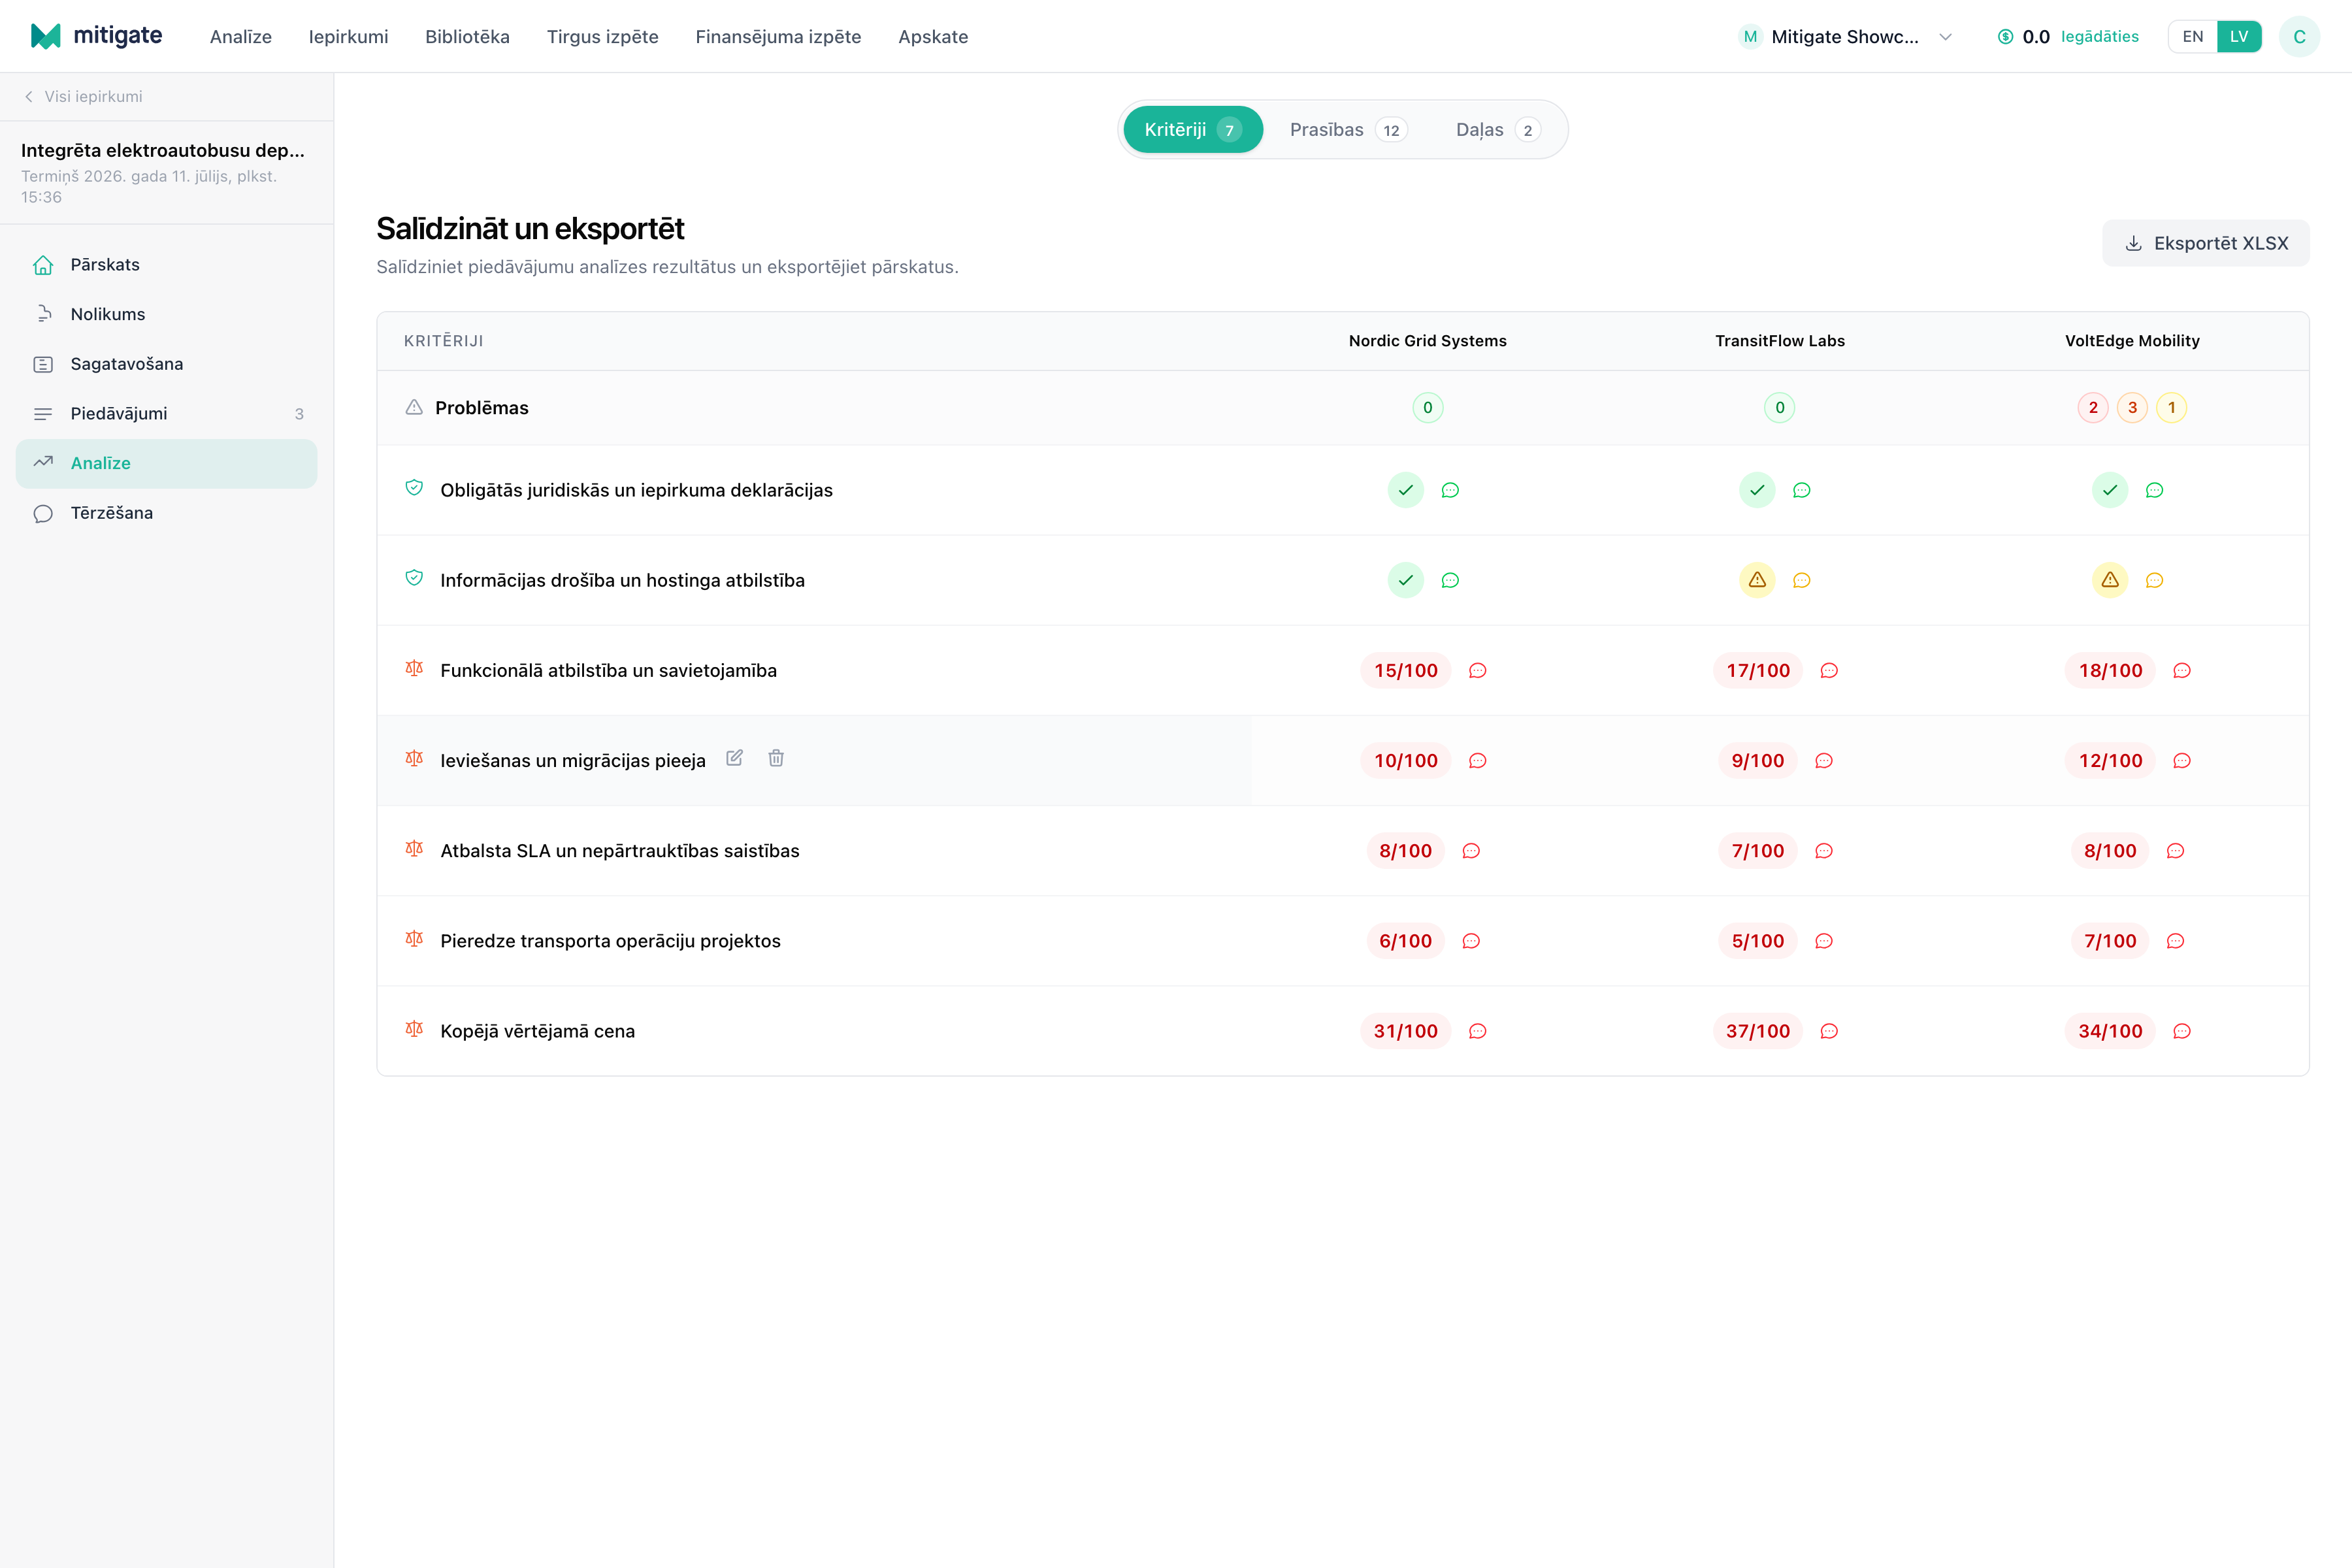Open comment for Nordic Grid 15/100 score

1477,671
